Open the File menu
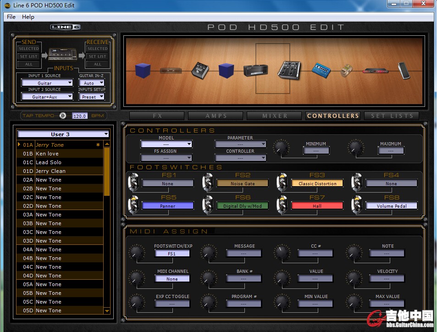 point(11,17)
